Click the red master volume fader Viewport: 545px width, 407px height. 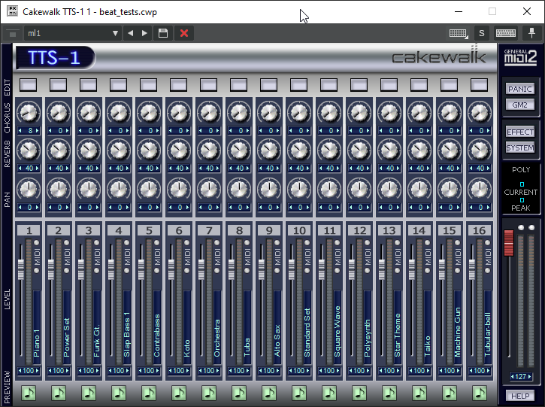coord(508,242)
